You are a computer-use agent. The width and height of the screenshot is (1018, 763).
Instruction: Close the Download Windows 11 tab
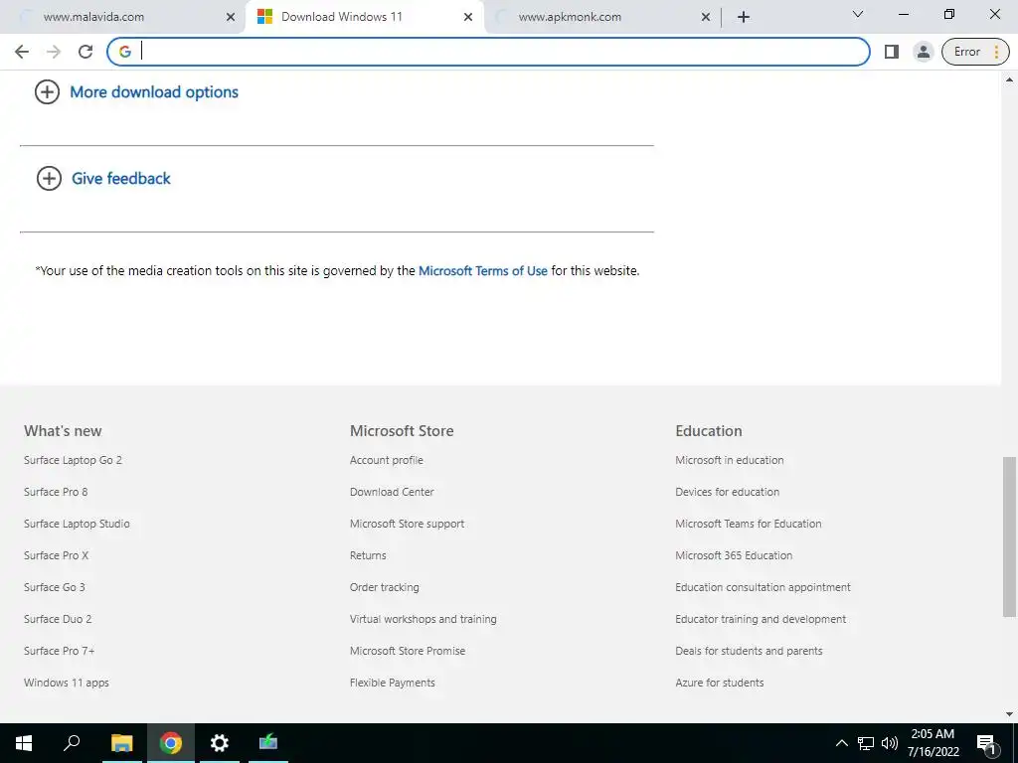(x=468, y=17)
